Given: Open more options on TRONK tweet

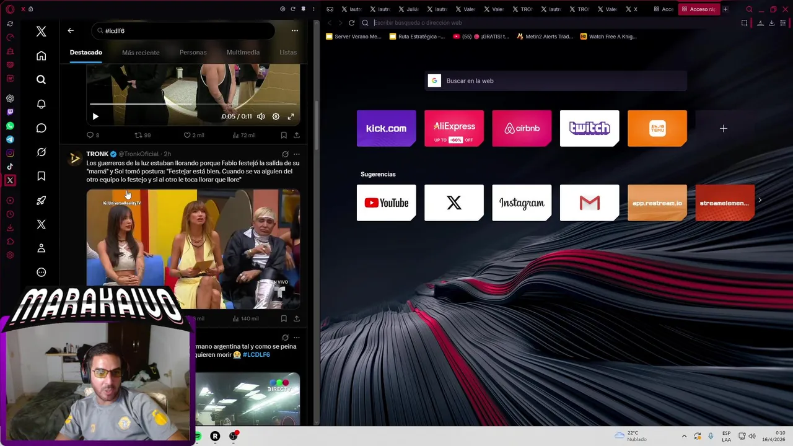Looking at the screenshot, I should click(x=297, y=154).
